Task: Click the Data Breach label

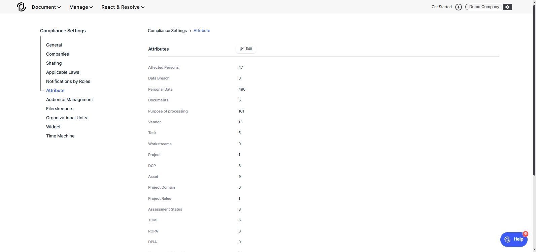Action: pyautogui.click(x=159, y=78)
